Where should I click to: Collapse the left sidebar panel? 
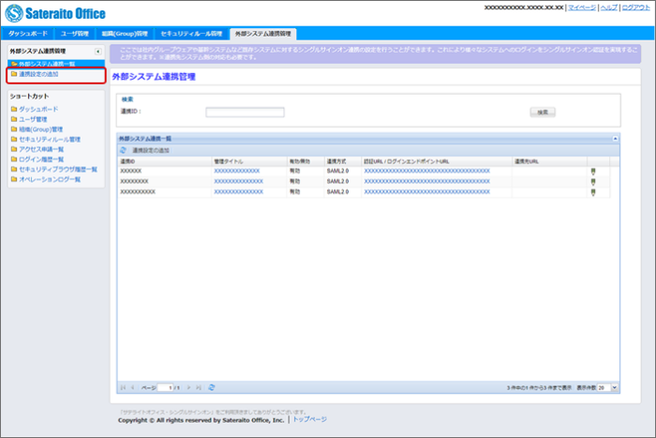click(98, 51)
